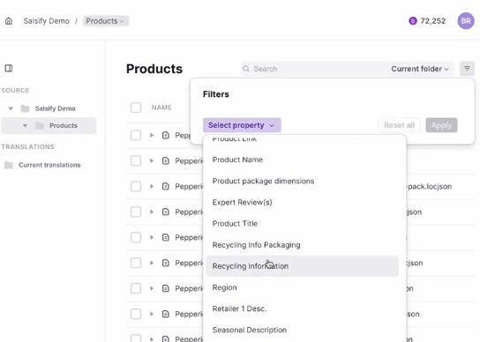
Task: Open the BR user avatar menu
Action: pyautogui.click(x=466, y=21)
